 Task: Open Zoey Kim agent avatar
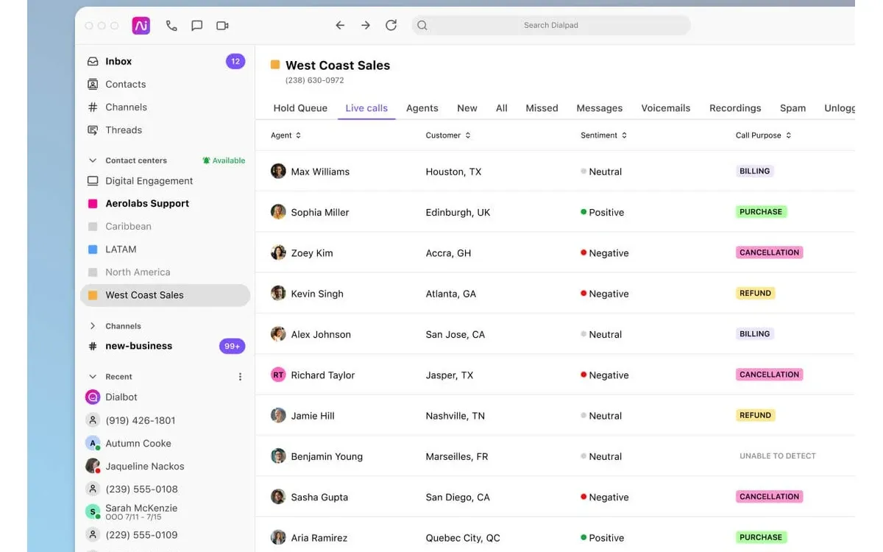point(278,252)
